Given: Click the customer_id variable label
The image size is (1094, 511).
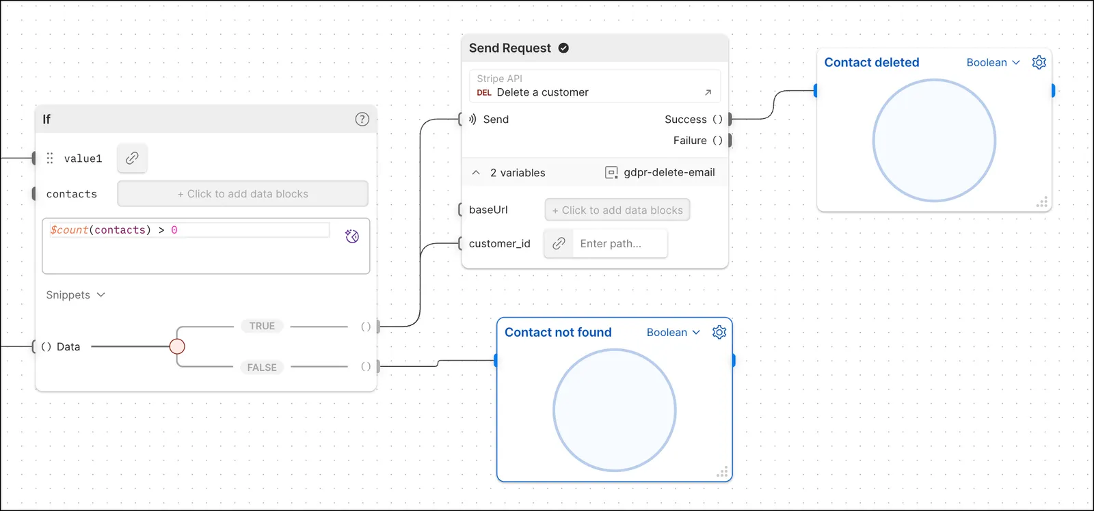Looking at the screenshot, I should 500,243.
